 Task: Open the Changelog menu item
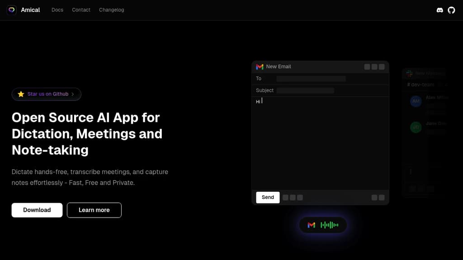click(x=111, y=10)
